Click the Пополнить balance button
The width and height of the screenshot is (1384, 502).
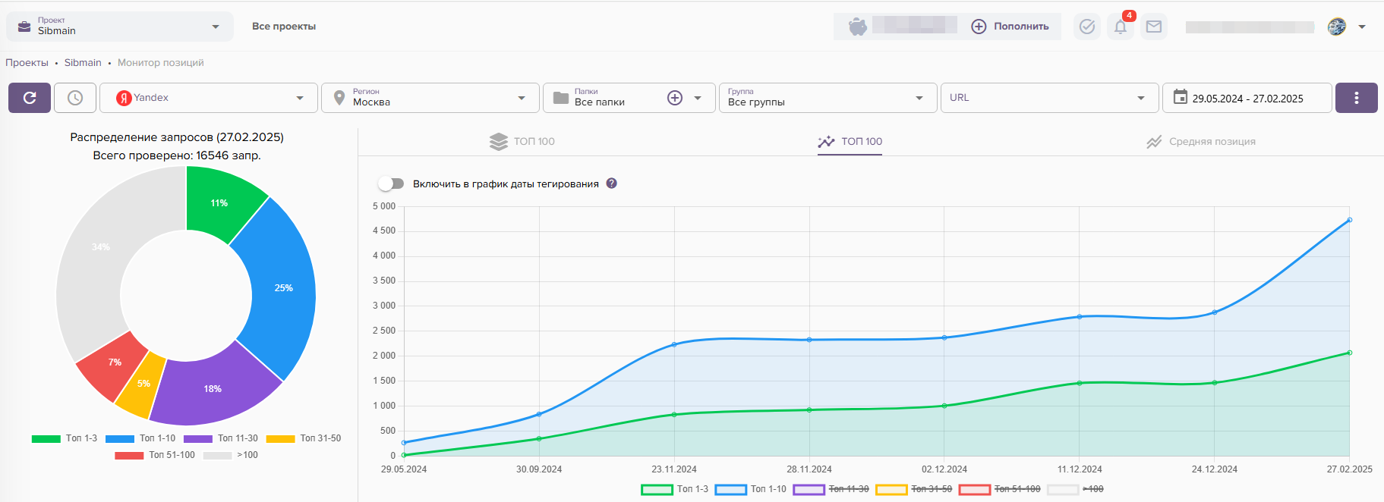pos(1010,27)
